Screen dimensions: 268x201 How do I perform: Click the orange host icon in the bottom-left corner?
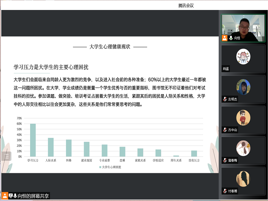pyautogui.click(x=5, y=196)
